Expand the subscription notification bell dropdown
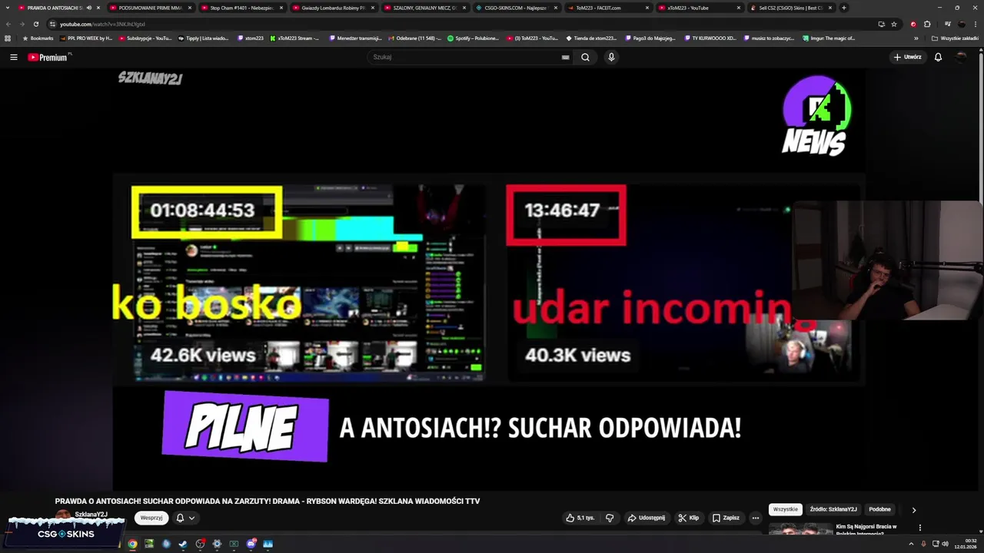 pyautogui.click(x=185, y=518)
